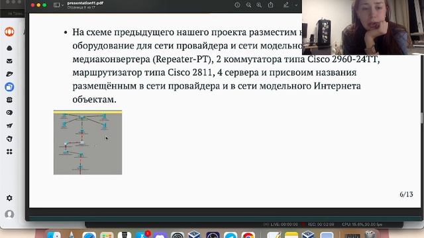Zoom in the PDF in Preview

[259, 5]
